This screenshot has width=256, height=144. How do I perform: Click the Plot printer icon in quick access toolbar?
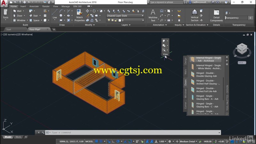[24, 2]
